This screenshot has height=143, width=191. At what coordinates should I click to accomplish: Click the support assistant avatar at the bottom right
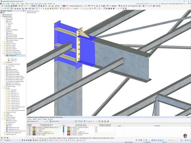(x=185, y=136)
